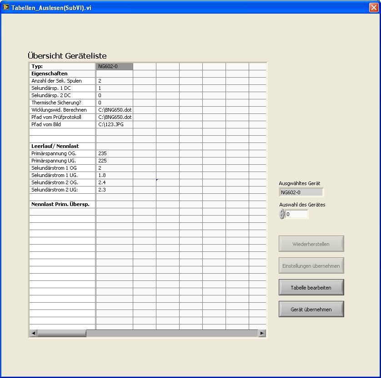Close the Tabellen_Auslesen window
Viewport: 381px width, 378px height.
coord(374,8)
